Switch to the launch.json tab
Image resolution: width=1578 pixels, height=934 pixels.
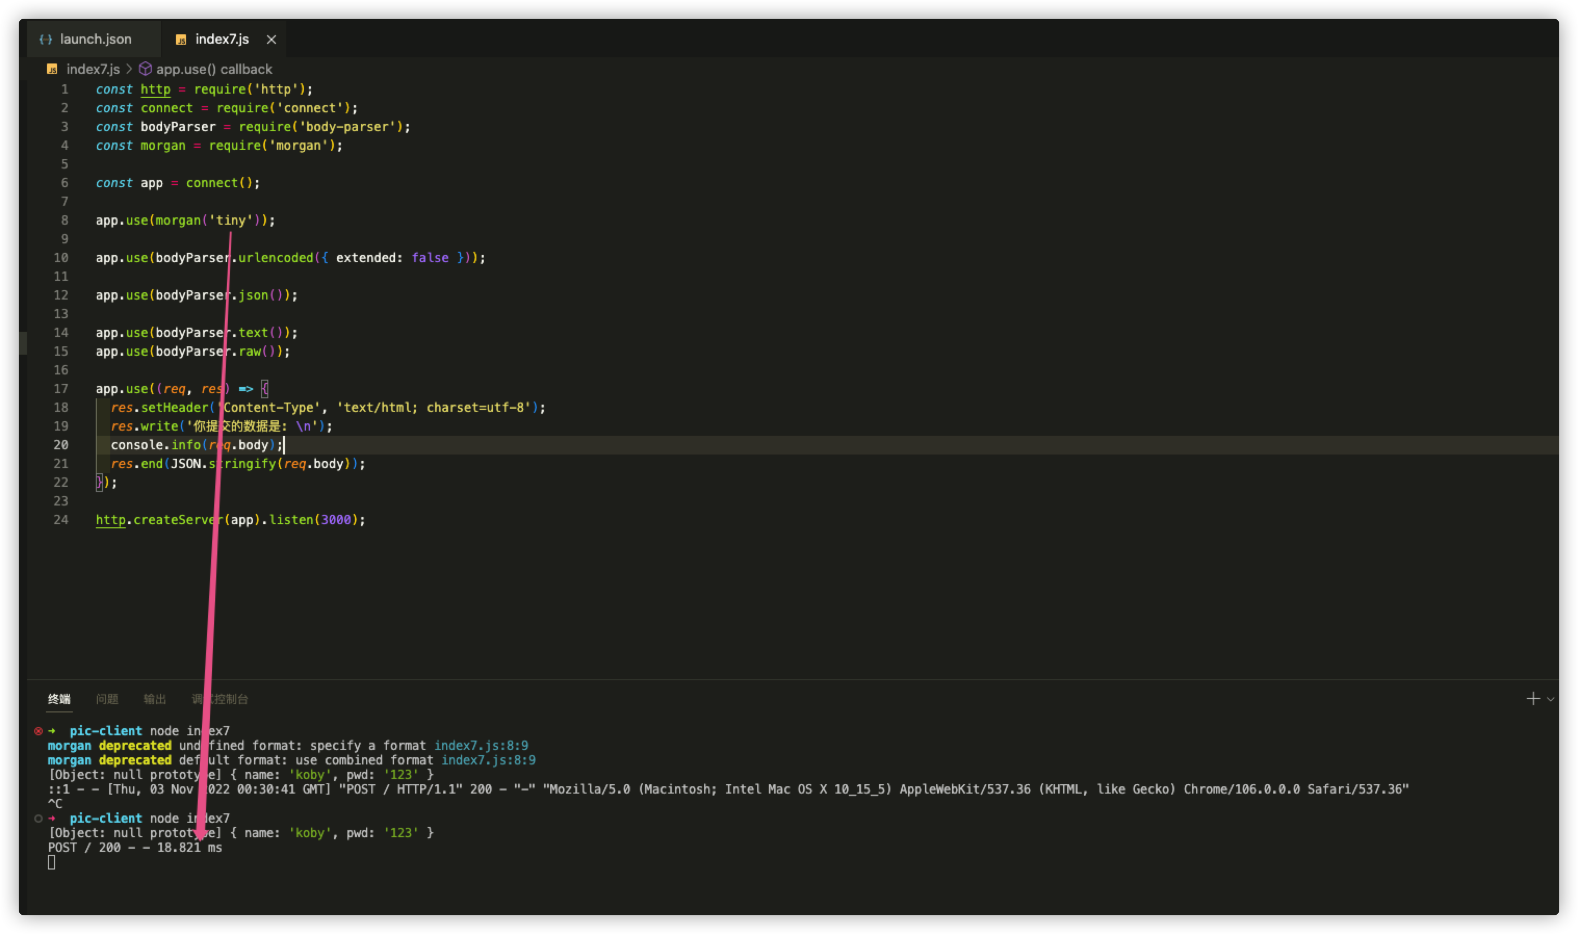(x=95, y=39)
